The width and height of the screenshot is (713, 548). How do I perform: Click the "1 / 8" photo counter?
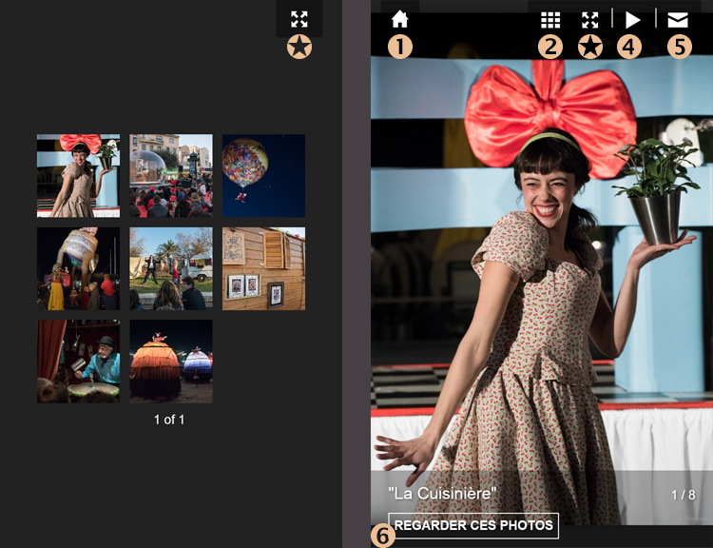pos(684,495)
